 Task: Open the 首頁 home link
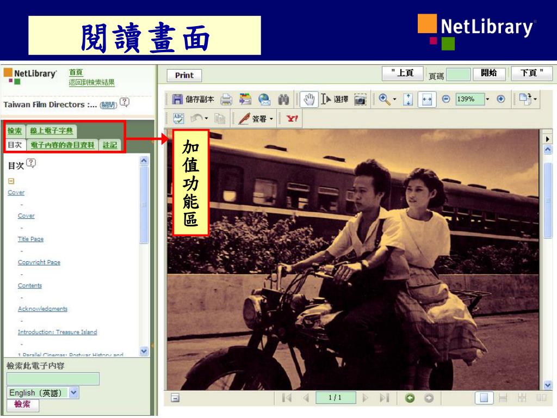(76, 72)
